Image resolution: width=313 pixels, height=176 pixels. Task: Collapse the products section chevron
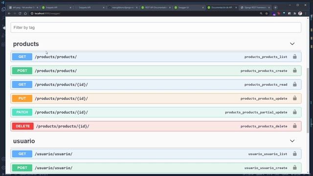pyautogui.click(x=292, y=44)
